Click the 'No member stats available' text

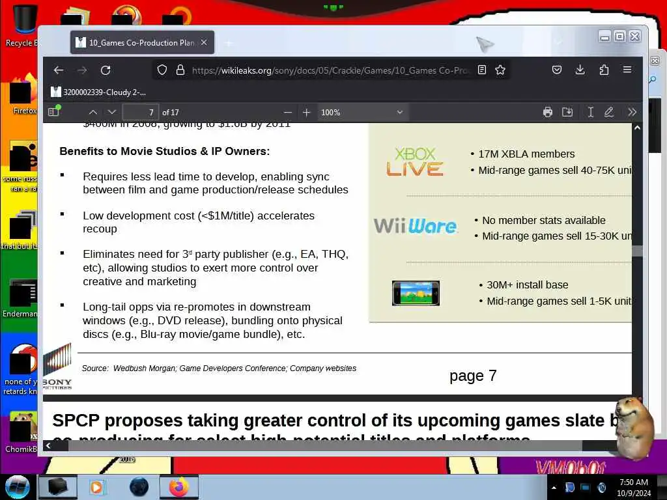[x=544, y=220]
